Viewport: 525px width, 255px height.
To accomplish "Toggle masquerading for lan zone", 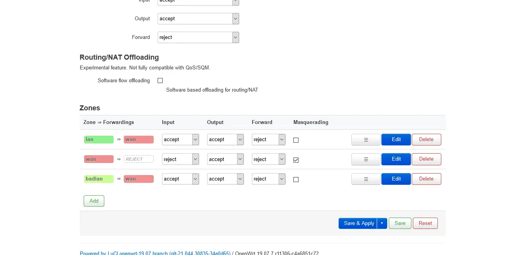I will pos(296,140).
